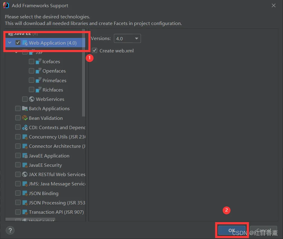Close the Add Frameworks Support dialog
283x239 pixels.
(x=274, y=6)
